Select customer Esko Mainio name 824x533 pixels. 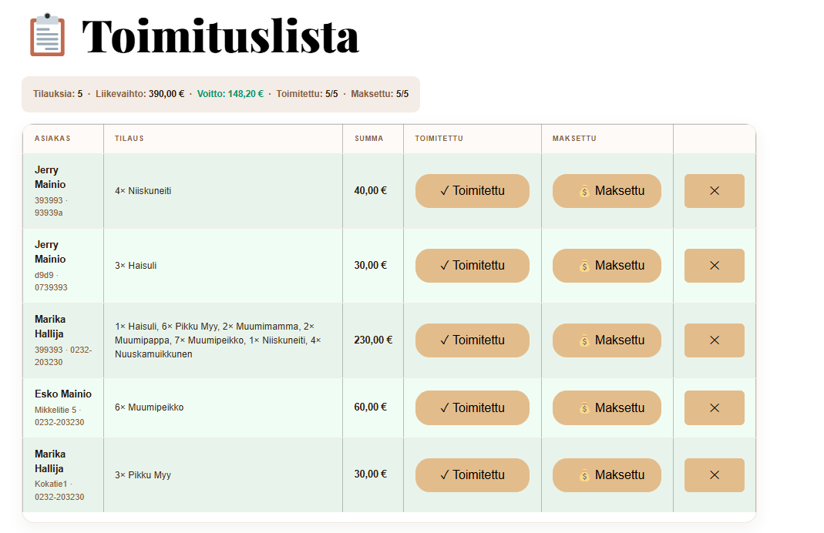63,394
